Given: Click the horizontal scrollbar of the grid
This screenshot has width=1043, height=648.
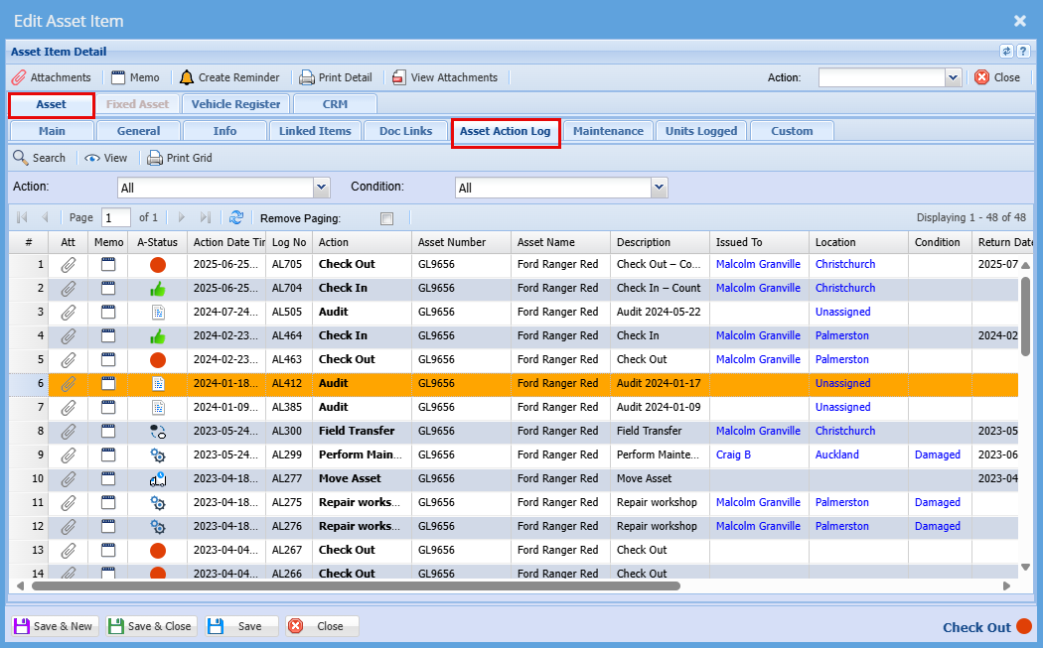Looking at the screenshot, I should (356, 586).
